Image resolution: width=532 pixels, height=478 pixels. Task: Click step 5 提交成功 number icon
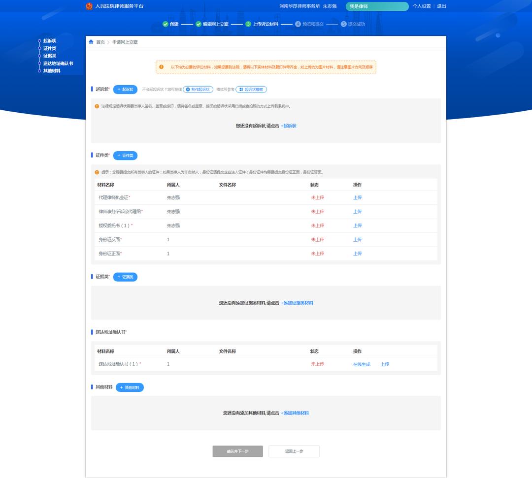tap(344, 24)
